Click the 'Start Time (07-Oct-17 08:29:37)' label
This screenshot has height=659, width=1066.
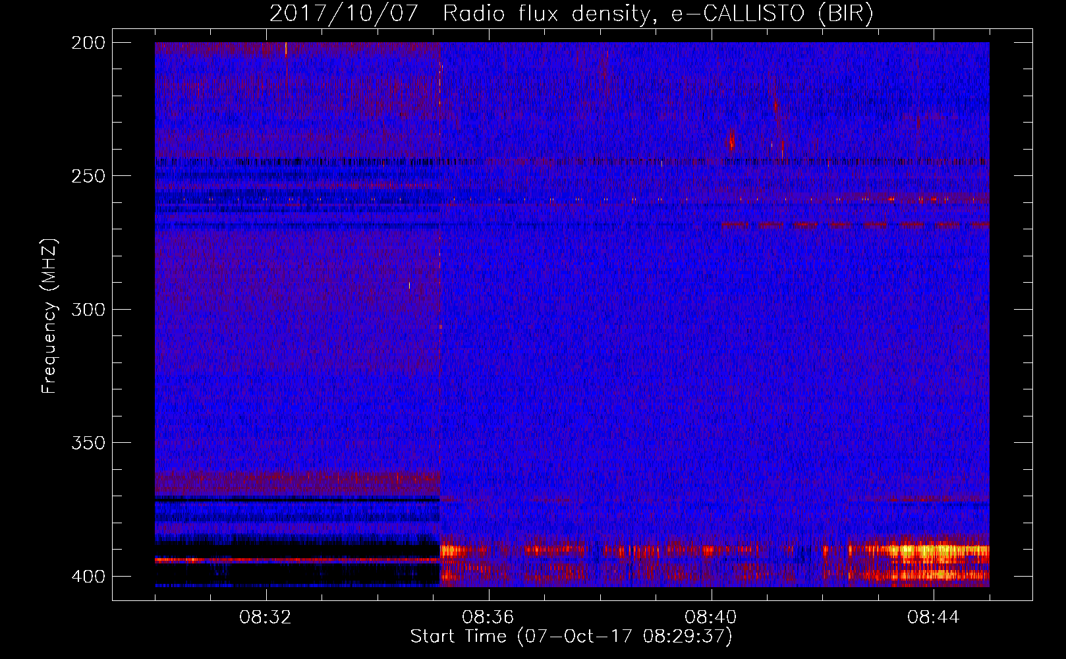(571, 637)
